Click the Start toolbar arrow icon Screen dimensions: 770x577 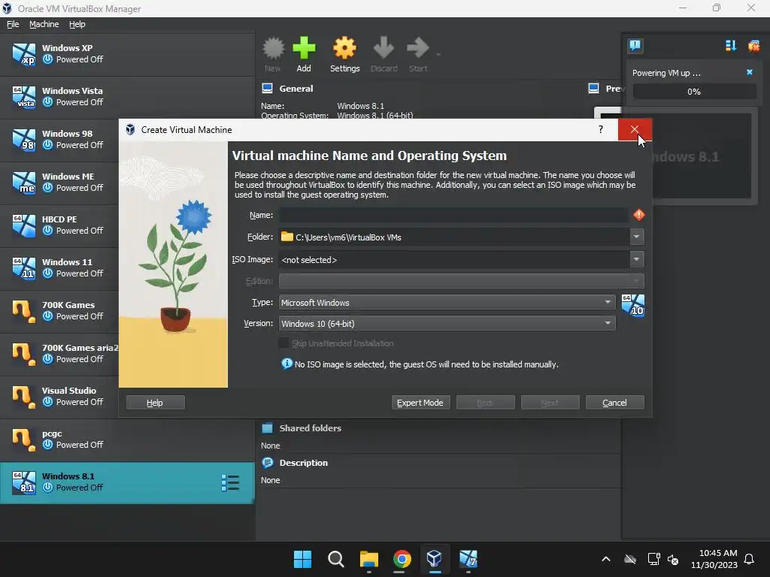pyautogui.click(x=418, y=48)
